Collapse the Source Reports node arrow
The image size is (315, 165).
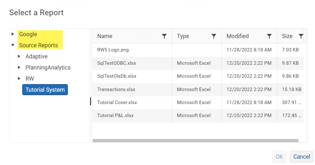(13, 45)
